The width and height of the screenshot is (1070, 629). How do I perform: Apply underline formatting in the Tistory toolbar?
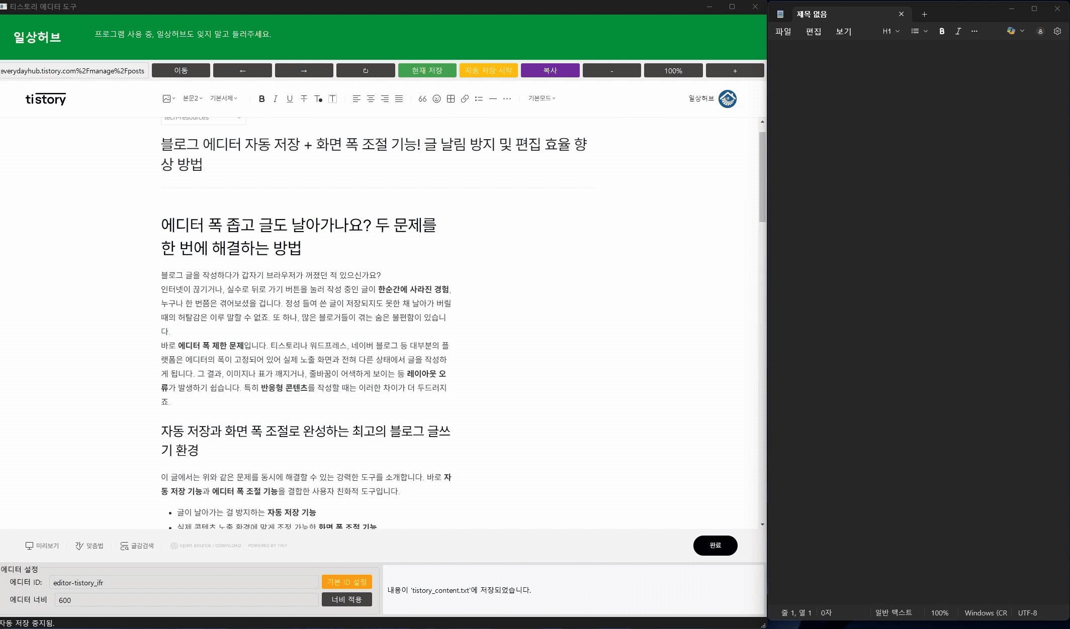point(289,98)
